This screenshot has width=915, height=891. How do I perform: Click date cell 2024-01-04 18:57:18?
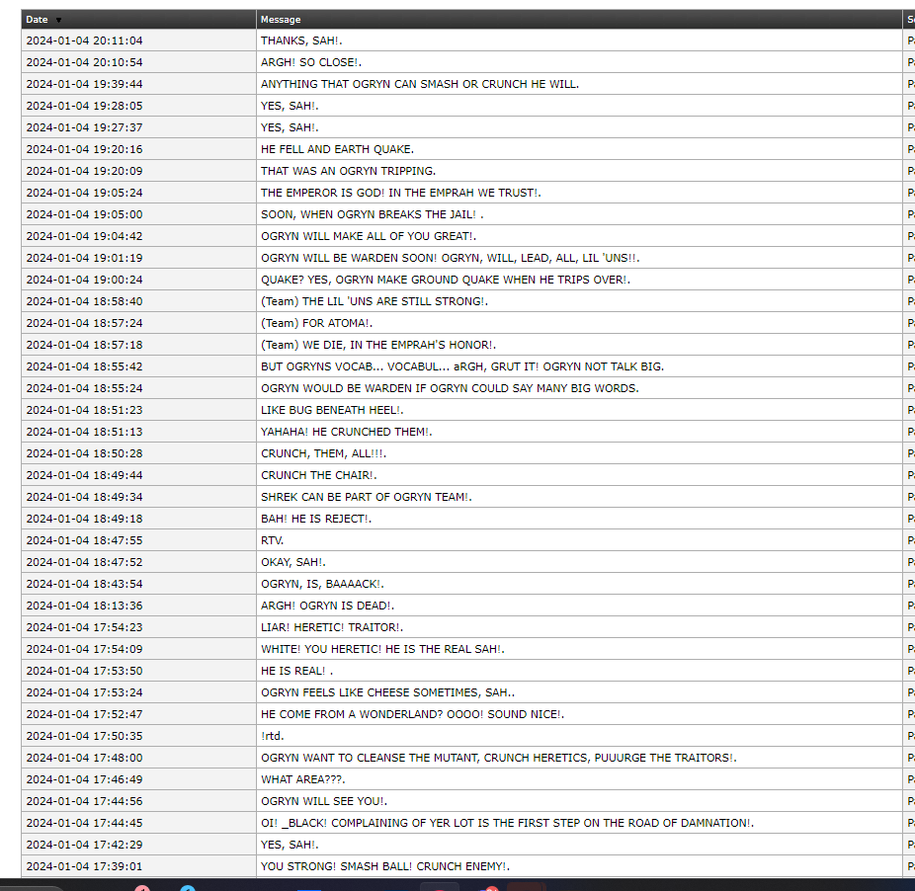(x=84, y=345)
